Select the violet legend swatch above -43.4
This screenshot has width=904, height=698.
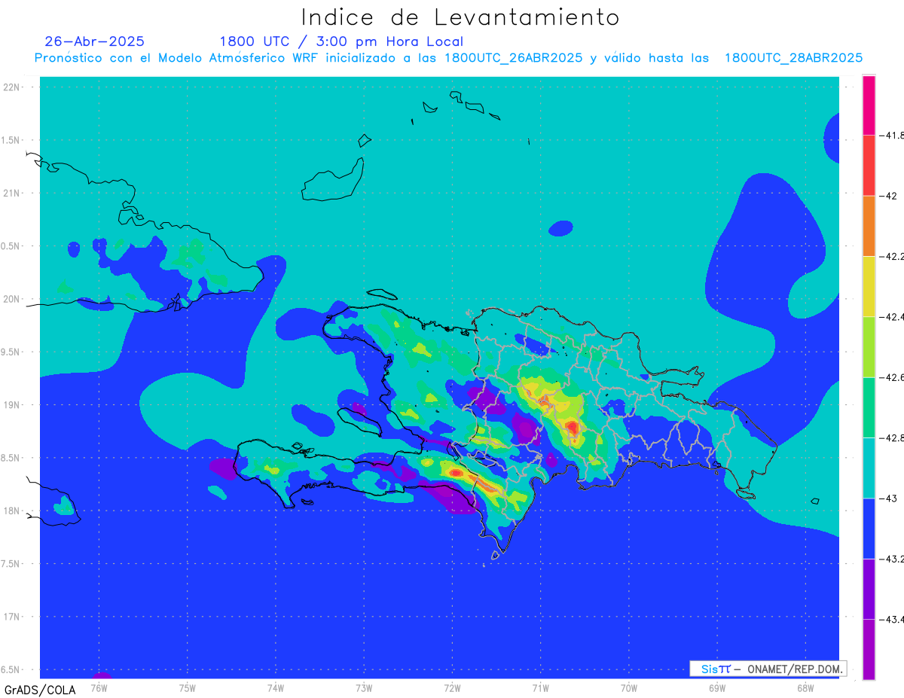coord(869,589)
